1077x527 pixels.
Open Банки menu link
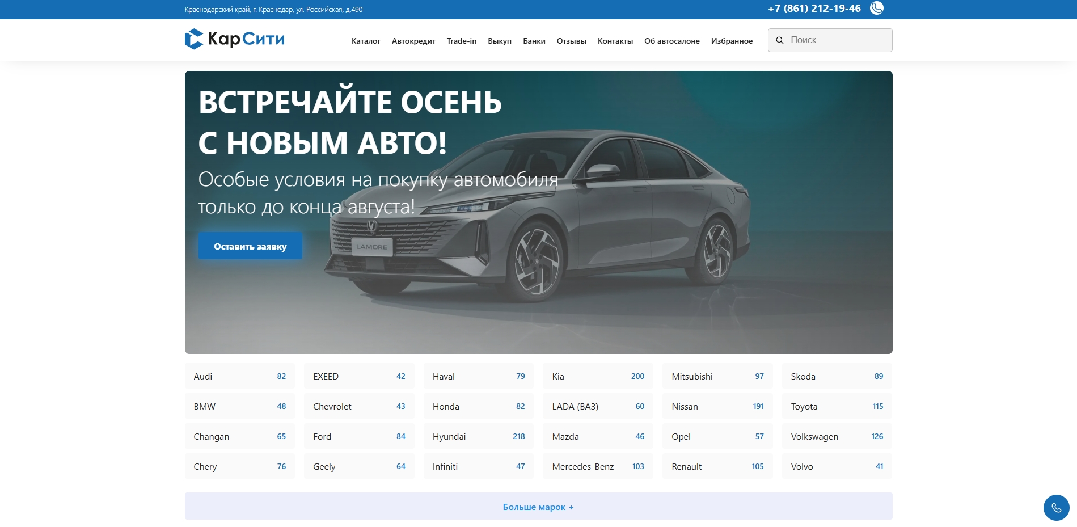534,41
